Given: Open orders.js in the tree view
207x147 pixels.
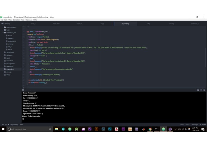Looking at the screenshot, I should tap(11, 44).
